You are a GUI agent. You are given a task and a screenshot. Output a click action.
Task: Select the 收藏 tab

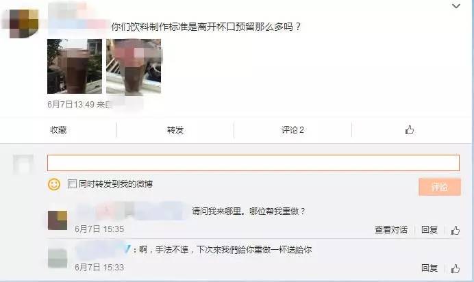(x=58, y=130)
